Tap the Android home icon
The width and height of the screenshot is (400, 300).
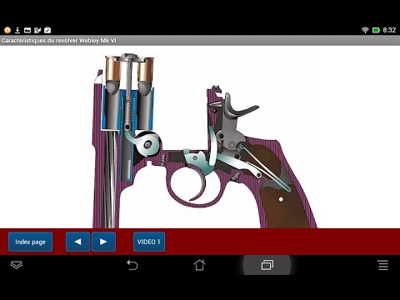[x=199, y=265]
